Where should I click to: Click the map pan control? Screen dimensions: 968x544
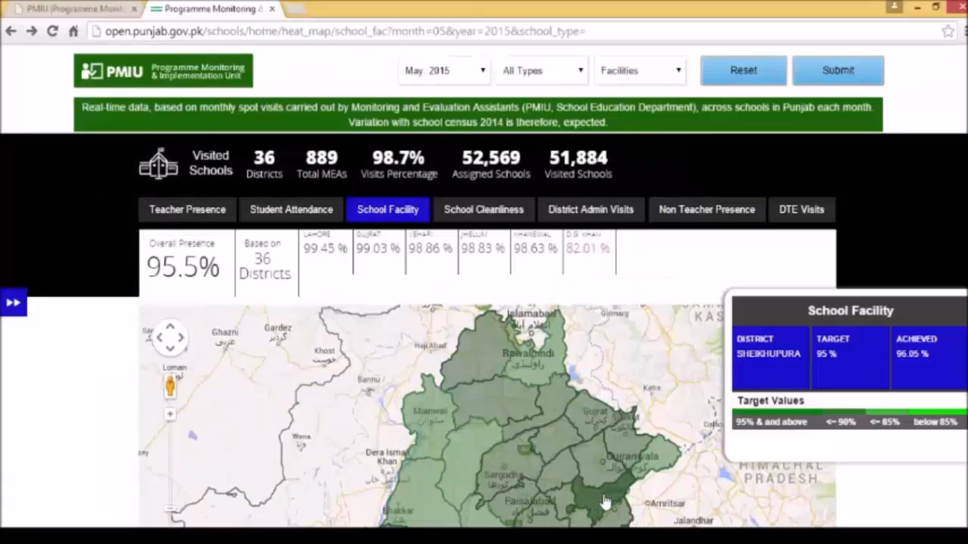[170, 338]
